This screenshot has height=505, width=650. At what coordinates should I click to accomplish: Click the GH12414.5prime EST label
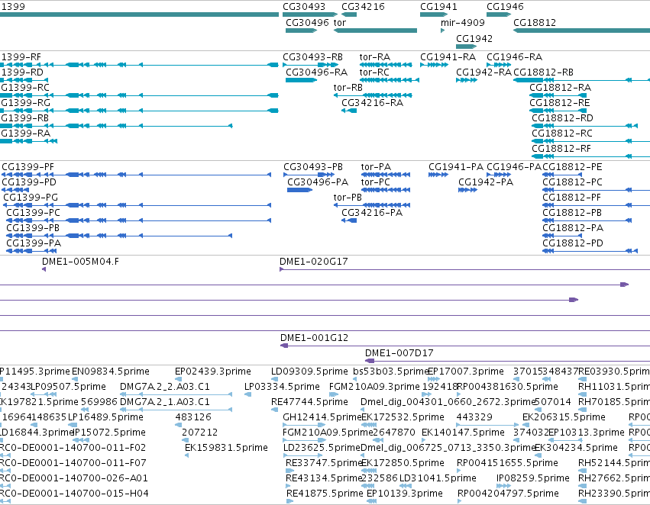pos(322,417)
